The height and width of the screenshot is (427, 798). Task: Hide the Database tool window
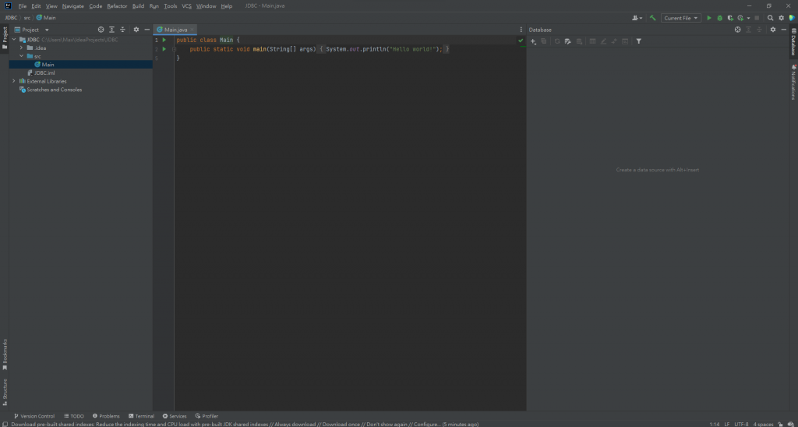(784, 30)
